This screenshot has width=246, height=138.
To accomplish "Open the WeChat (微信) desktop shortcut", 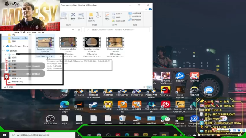I will pyautogui.click(x=165, y=120).
